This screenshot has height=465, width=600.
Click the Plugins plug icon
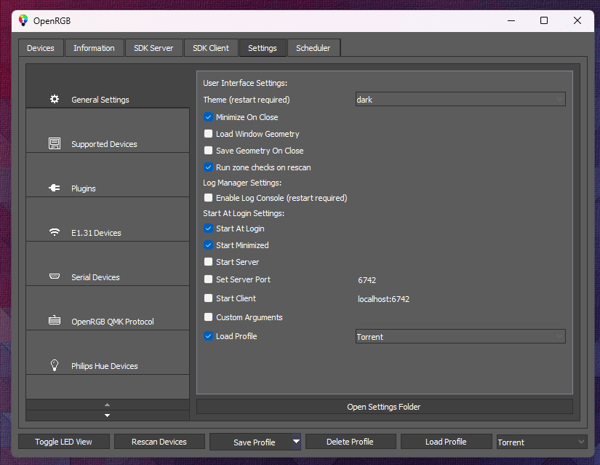(x=55, y=188)
